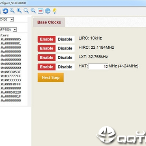Click the zoom out magnifier icon
Viewport: 146px width, 146px height.
click(33, 11)
